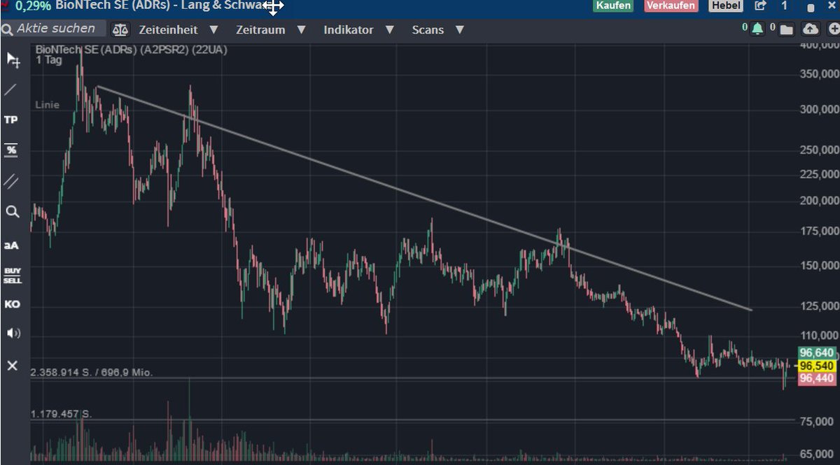Screen dimensions: 840x465
Task: Click the 350,000 price axis label
Action: (820, 73)
